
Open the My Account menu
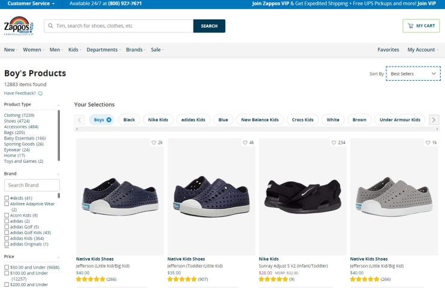pyautogui.click(x=423, y=50)
